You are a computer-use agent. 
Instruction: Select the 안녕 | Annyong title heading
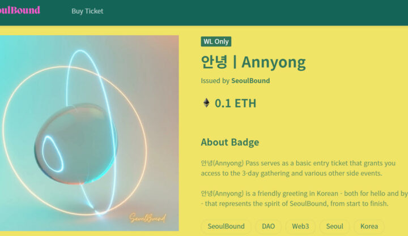coord(253,62)
